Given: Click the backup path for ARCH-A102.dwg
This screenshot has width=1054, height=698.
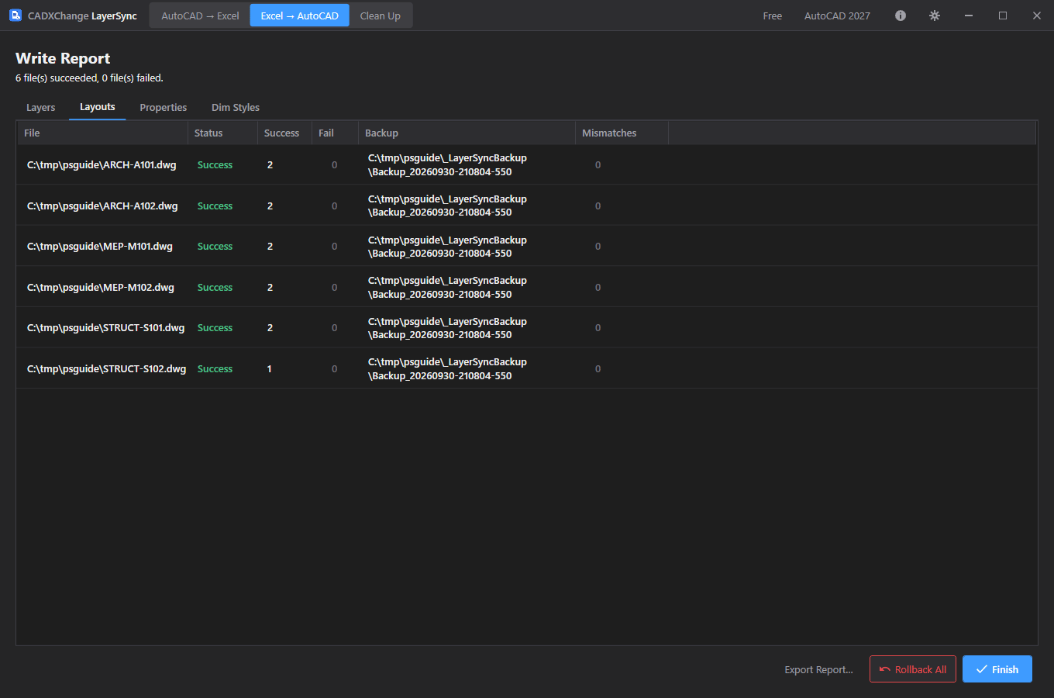Looking at the screenshot, I should point(447,206).
